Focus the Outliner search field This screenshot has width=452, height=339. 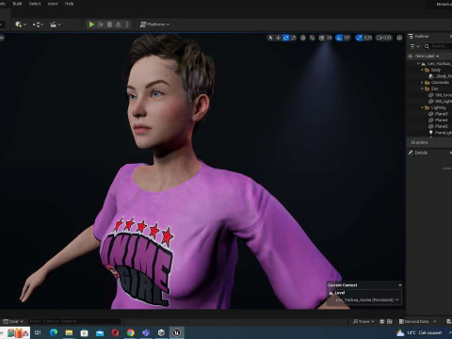[439, 46]
